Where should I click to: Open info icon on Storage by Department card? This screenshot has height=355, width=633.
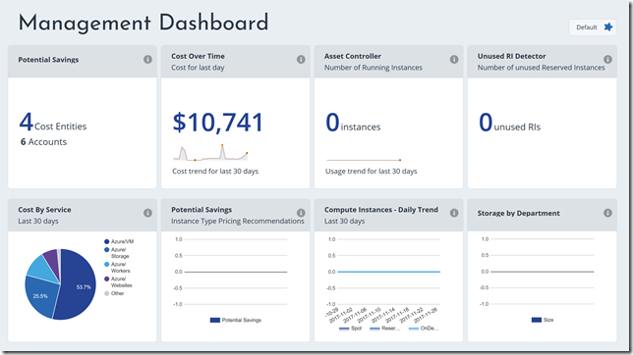pos(607,213)
